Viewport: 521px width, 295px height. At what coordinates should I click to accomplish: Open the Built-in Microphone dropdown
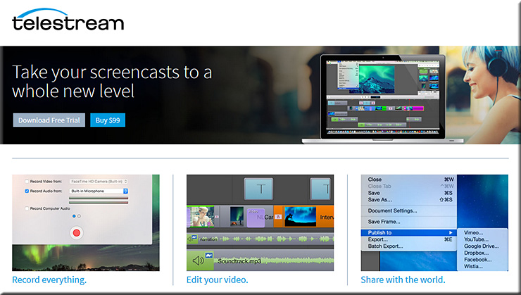99,191
